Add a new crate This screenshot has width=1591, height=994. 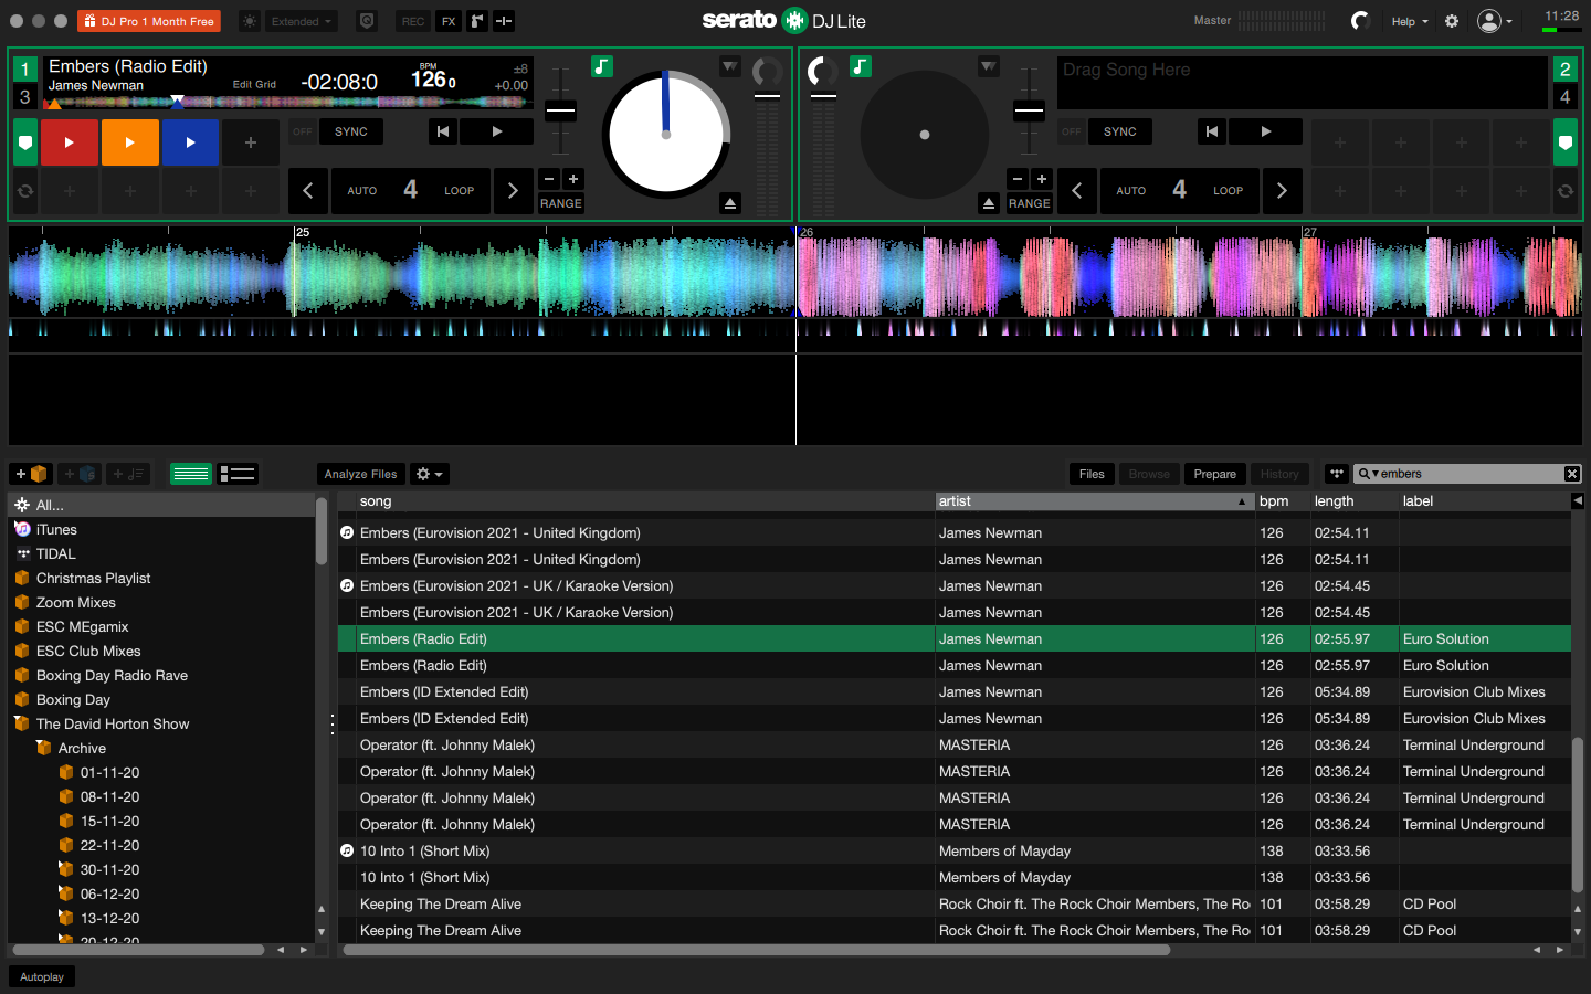30,473
